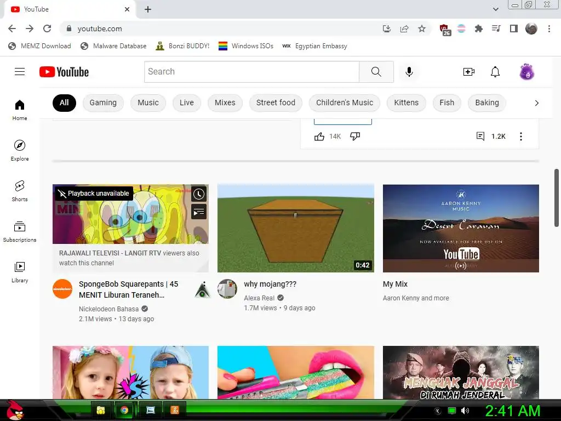The width and height of the screenshot is (561, 421).
Task: Select the Kittens filter chip
Action: 406,103
